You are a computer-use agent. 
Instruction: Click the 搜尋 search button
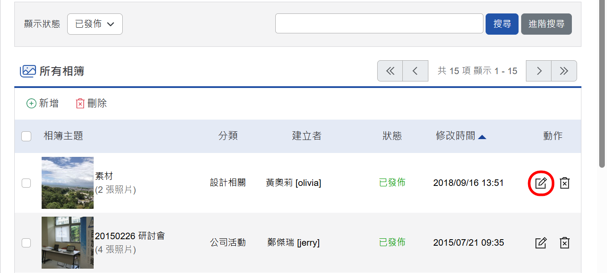coord(502,24)
